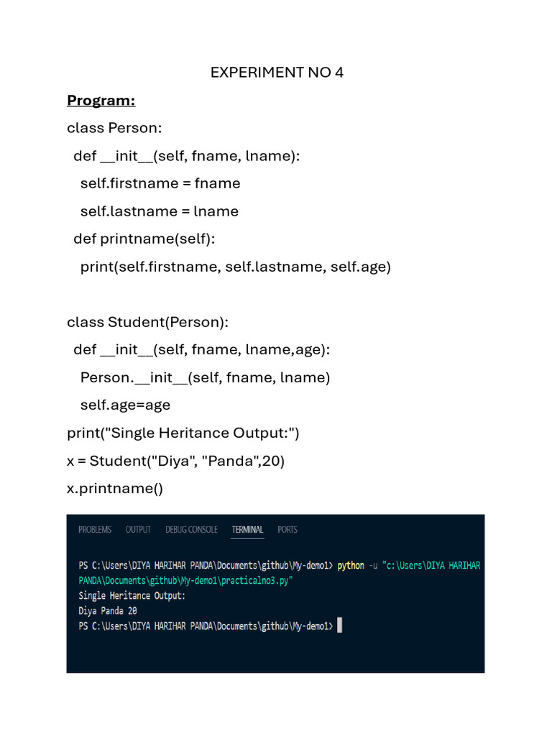Click the x = Student("Diya", "Panda",20) line
Screen dimensions: 552x736
point(176,461)
